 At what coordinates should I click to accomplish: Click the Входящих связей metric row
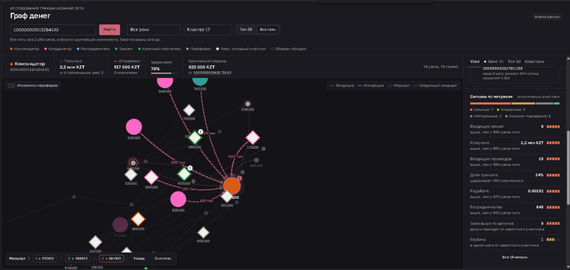point(515,129)
